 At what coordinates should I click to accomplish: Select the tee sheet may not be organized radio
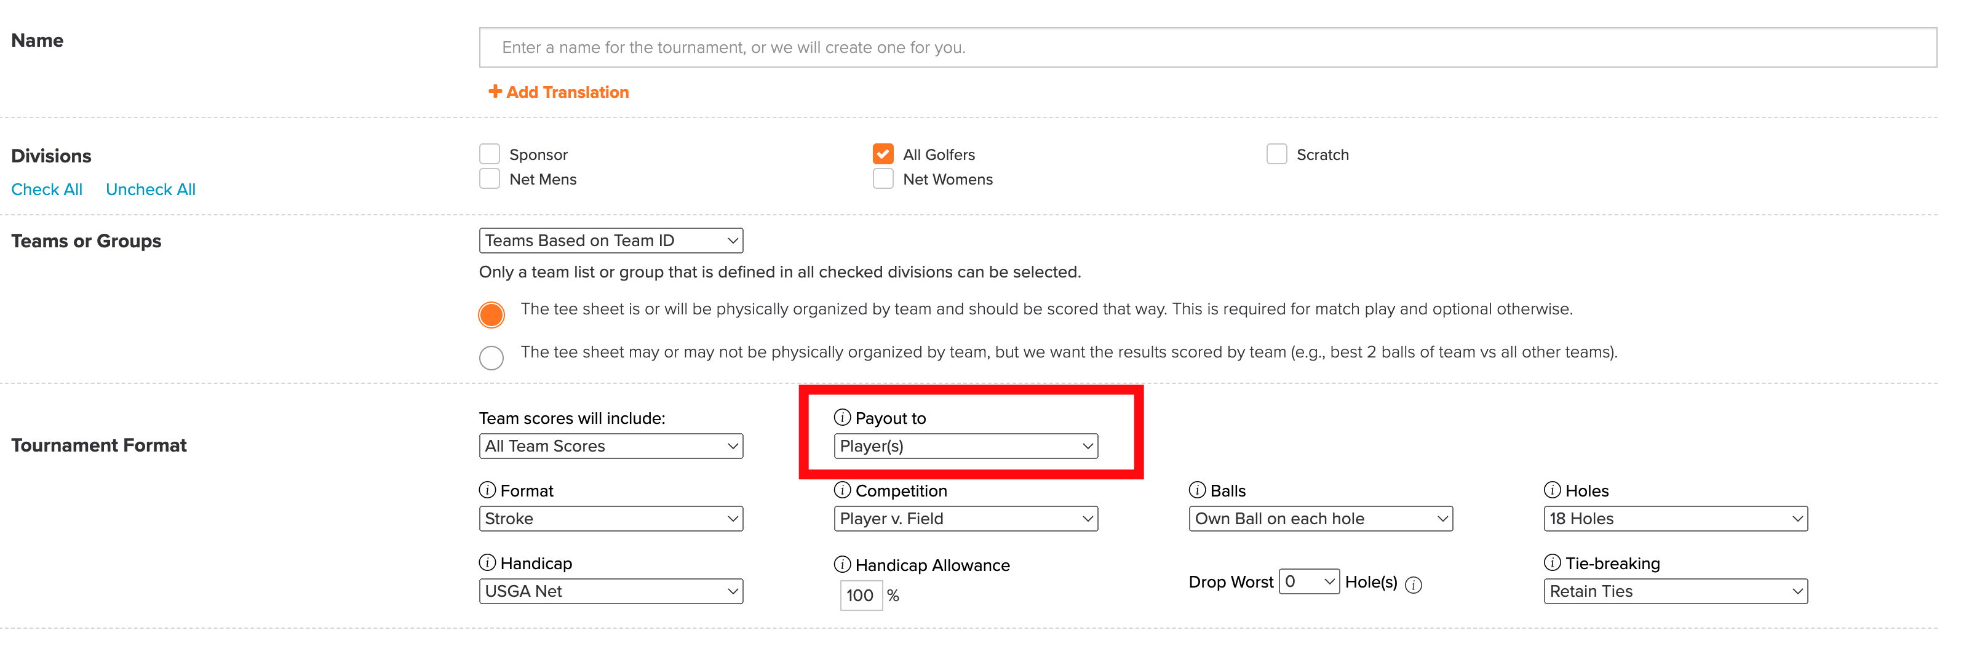click(x=491, y=357)
